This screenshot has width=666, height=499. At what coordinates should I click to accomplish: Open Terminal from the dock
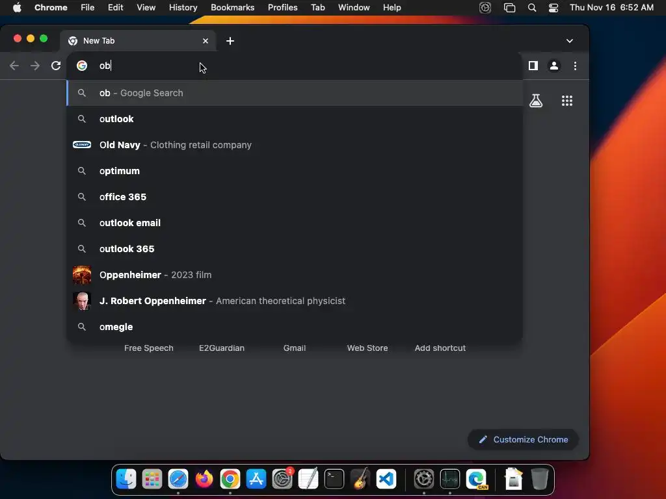point(334,479)
